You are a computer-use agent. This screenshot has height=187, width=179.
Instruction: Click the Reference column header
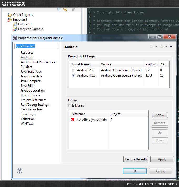[x=89, y=114]
